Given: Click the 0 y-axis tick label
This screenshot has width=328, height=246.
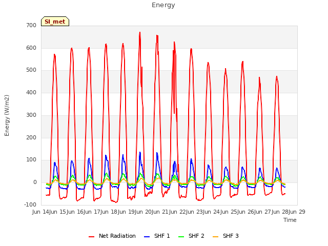Looking at the screenshot, I should click(35, 182).
